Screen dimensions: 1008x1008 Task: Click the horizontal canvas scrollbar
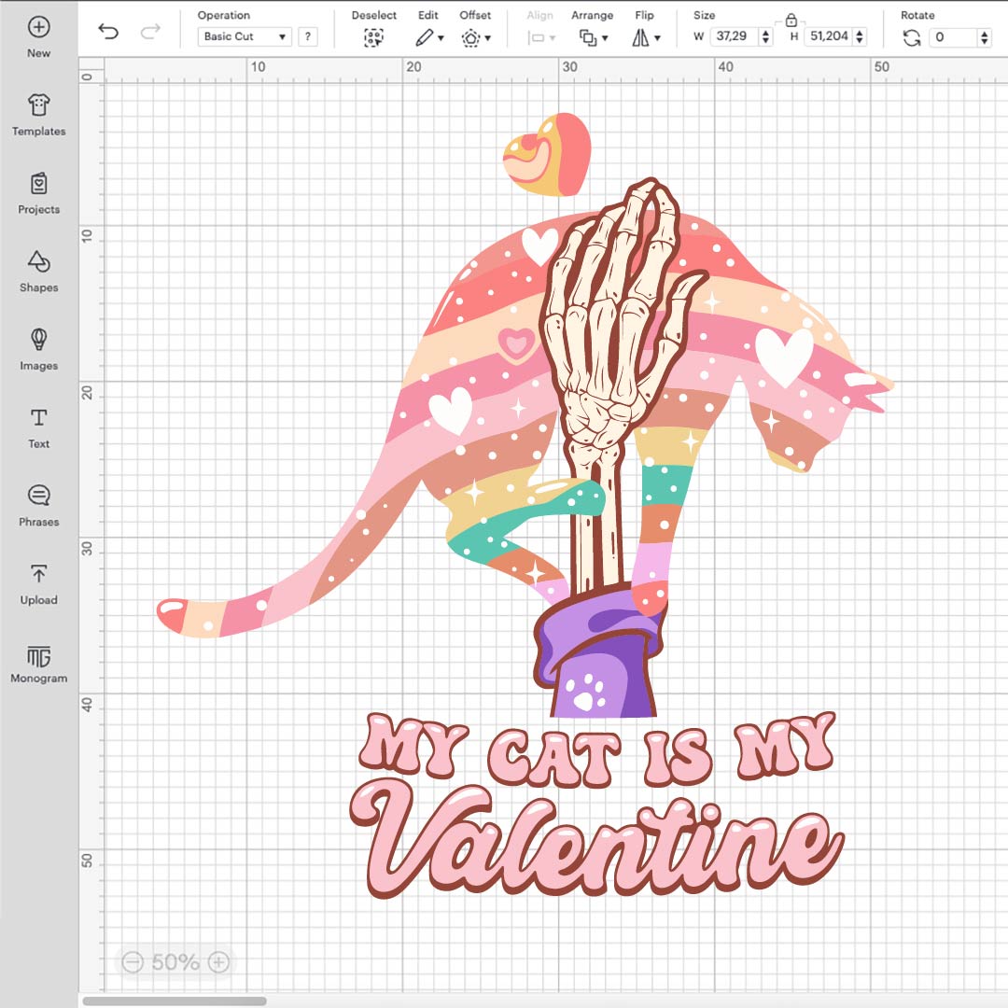pos(175,1001)
